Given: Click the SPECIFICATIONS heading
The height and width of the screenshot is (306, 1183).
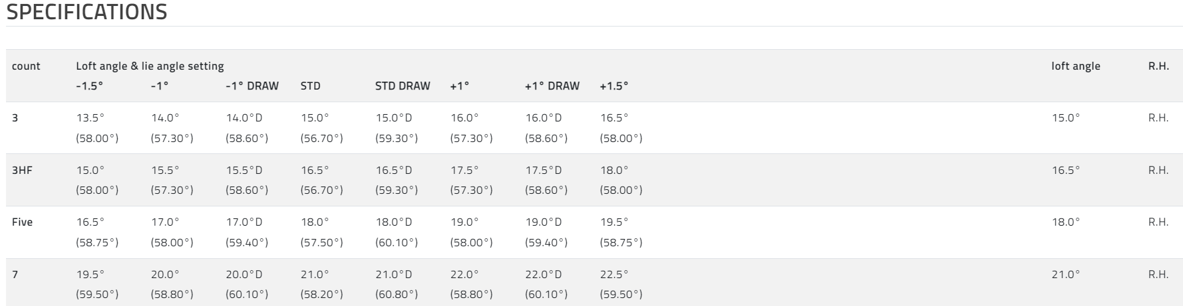Looking at the screenshot, I should click(x=86, y=12).
